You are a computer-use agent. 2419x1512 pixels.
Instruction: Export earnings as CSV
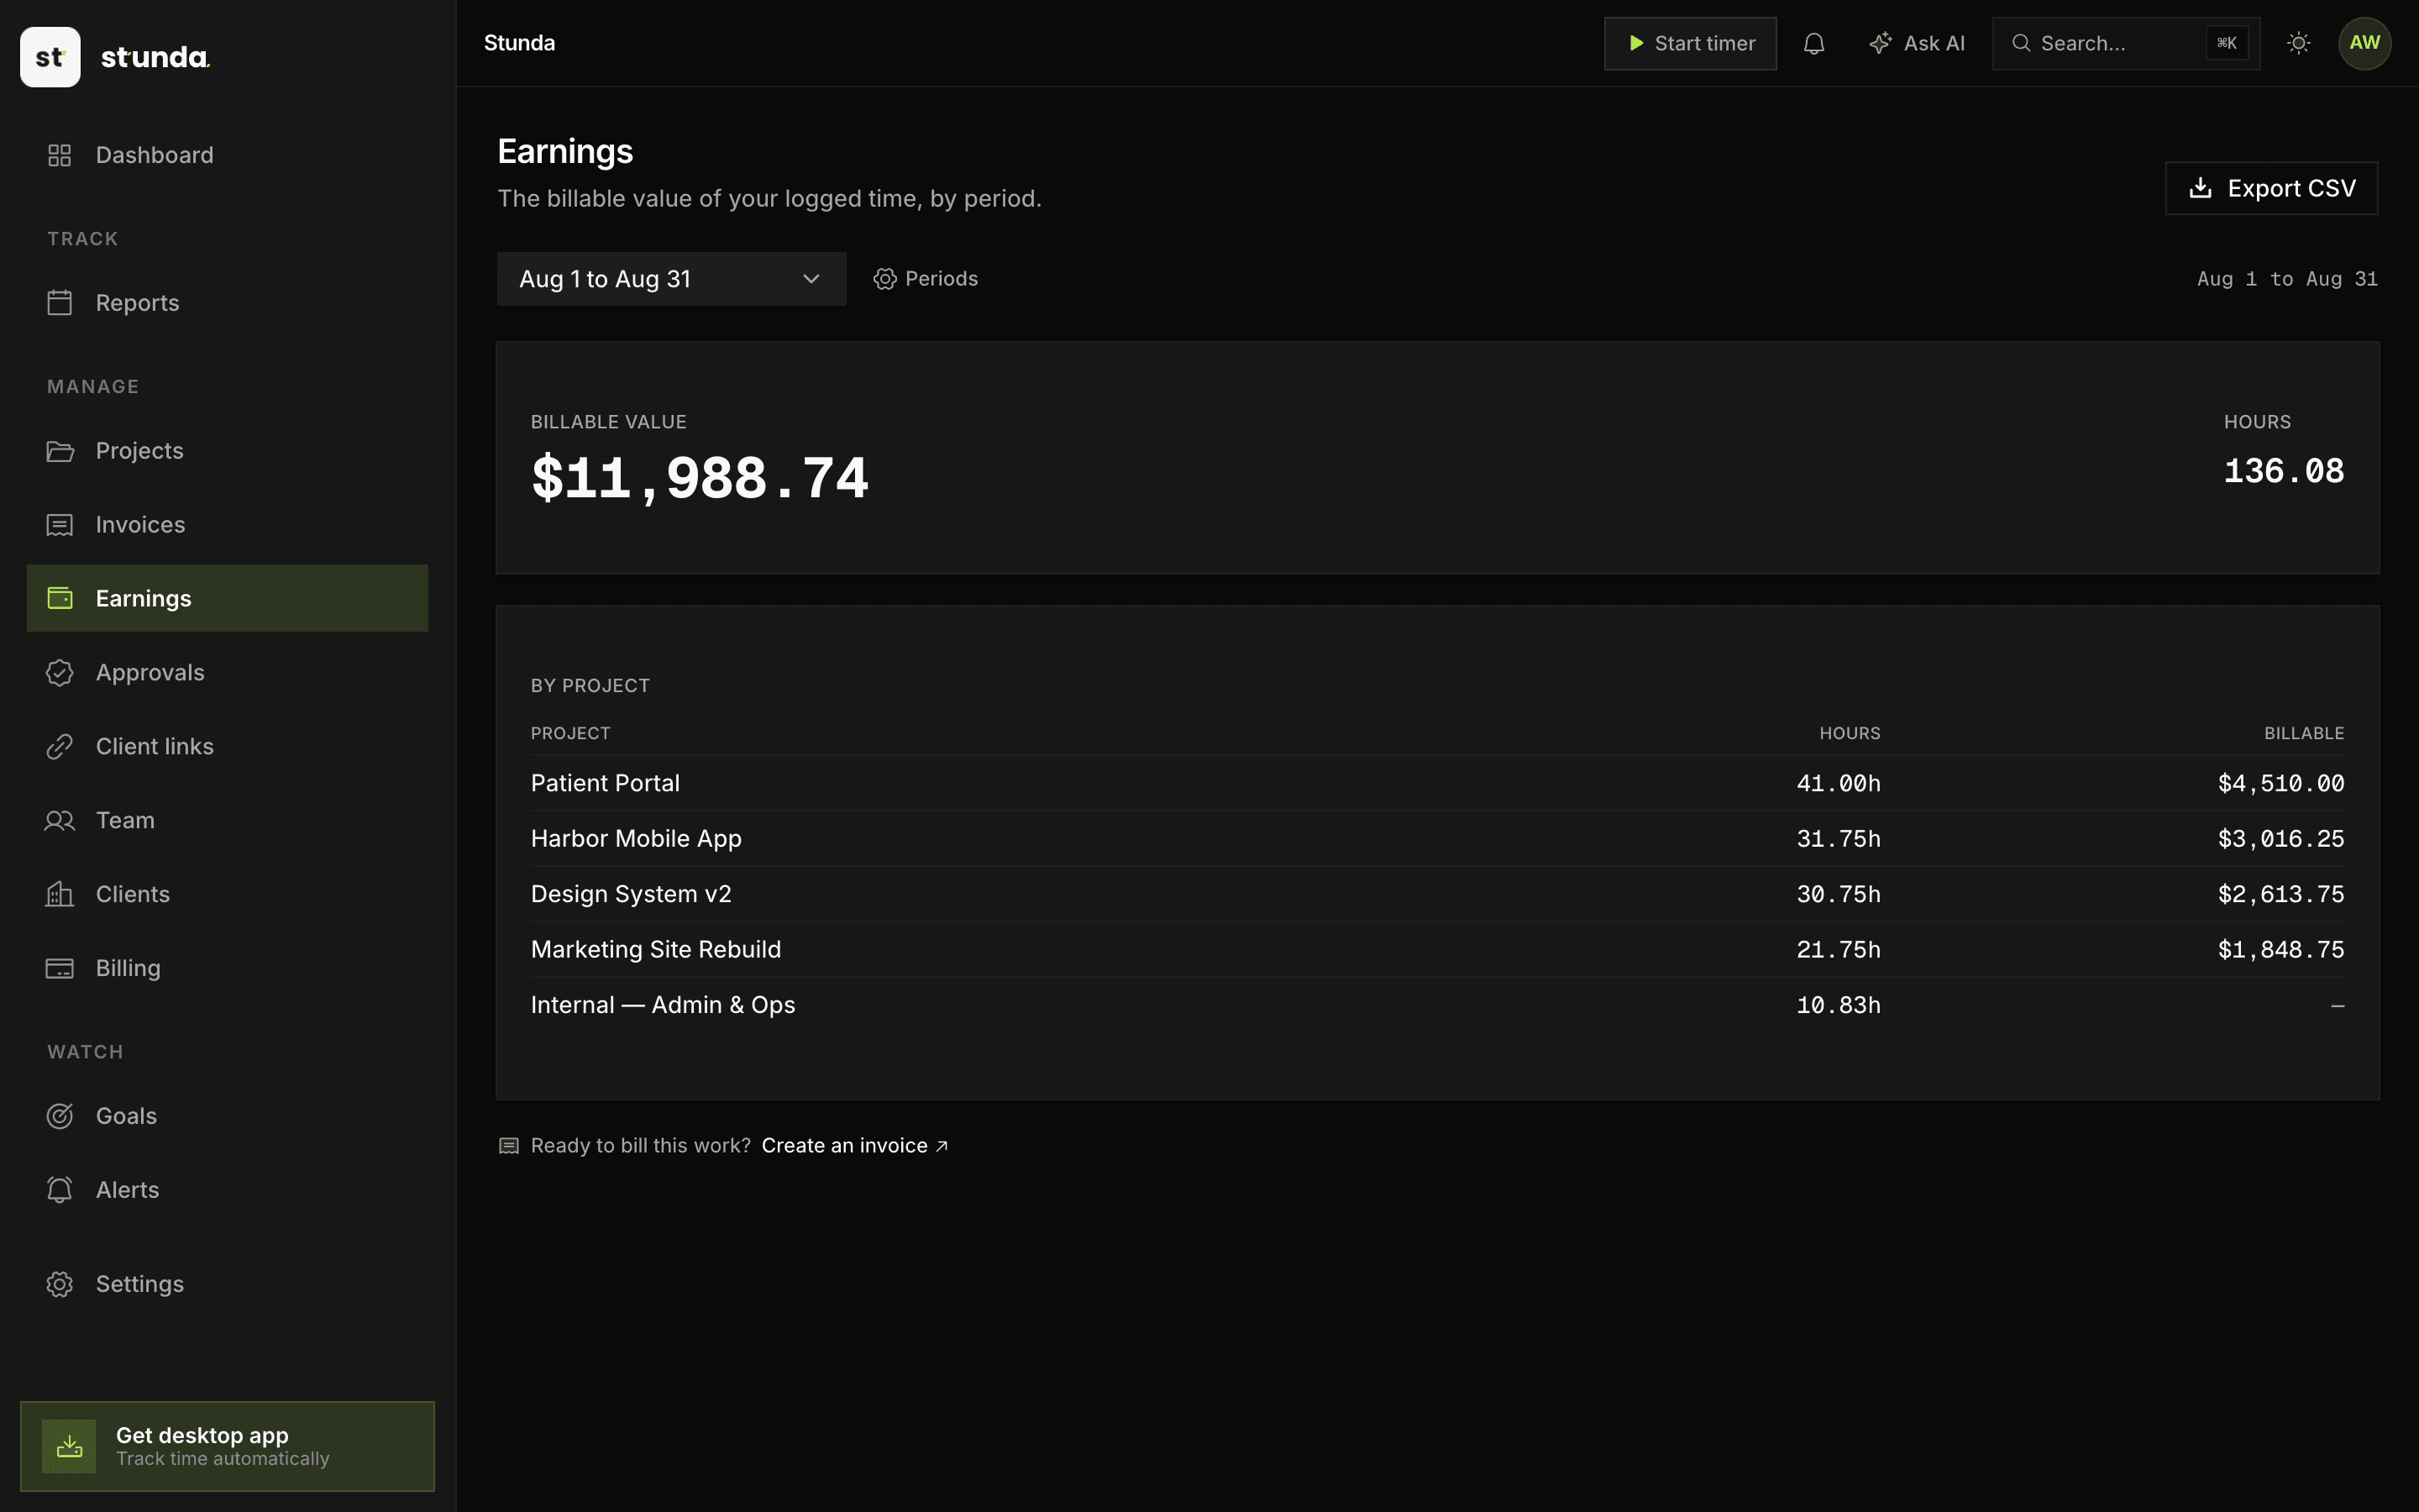tap(2272, 188)
